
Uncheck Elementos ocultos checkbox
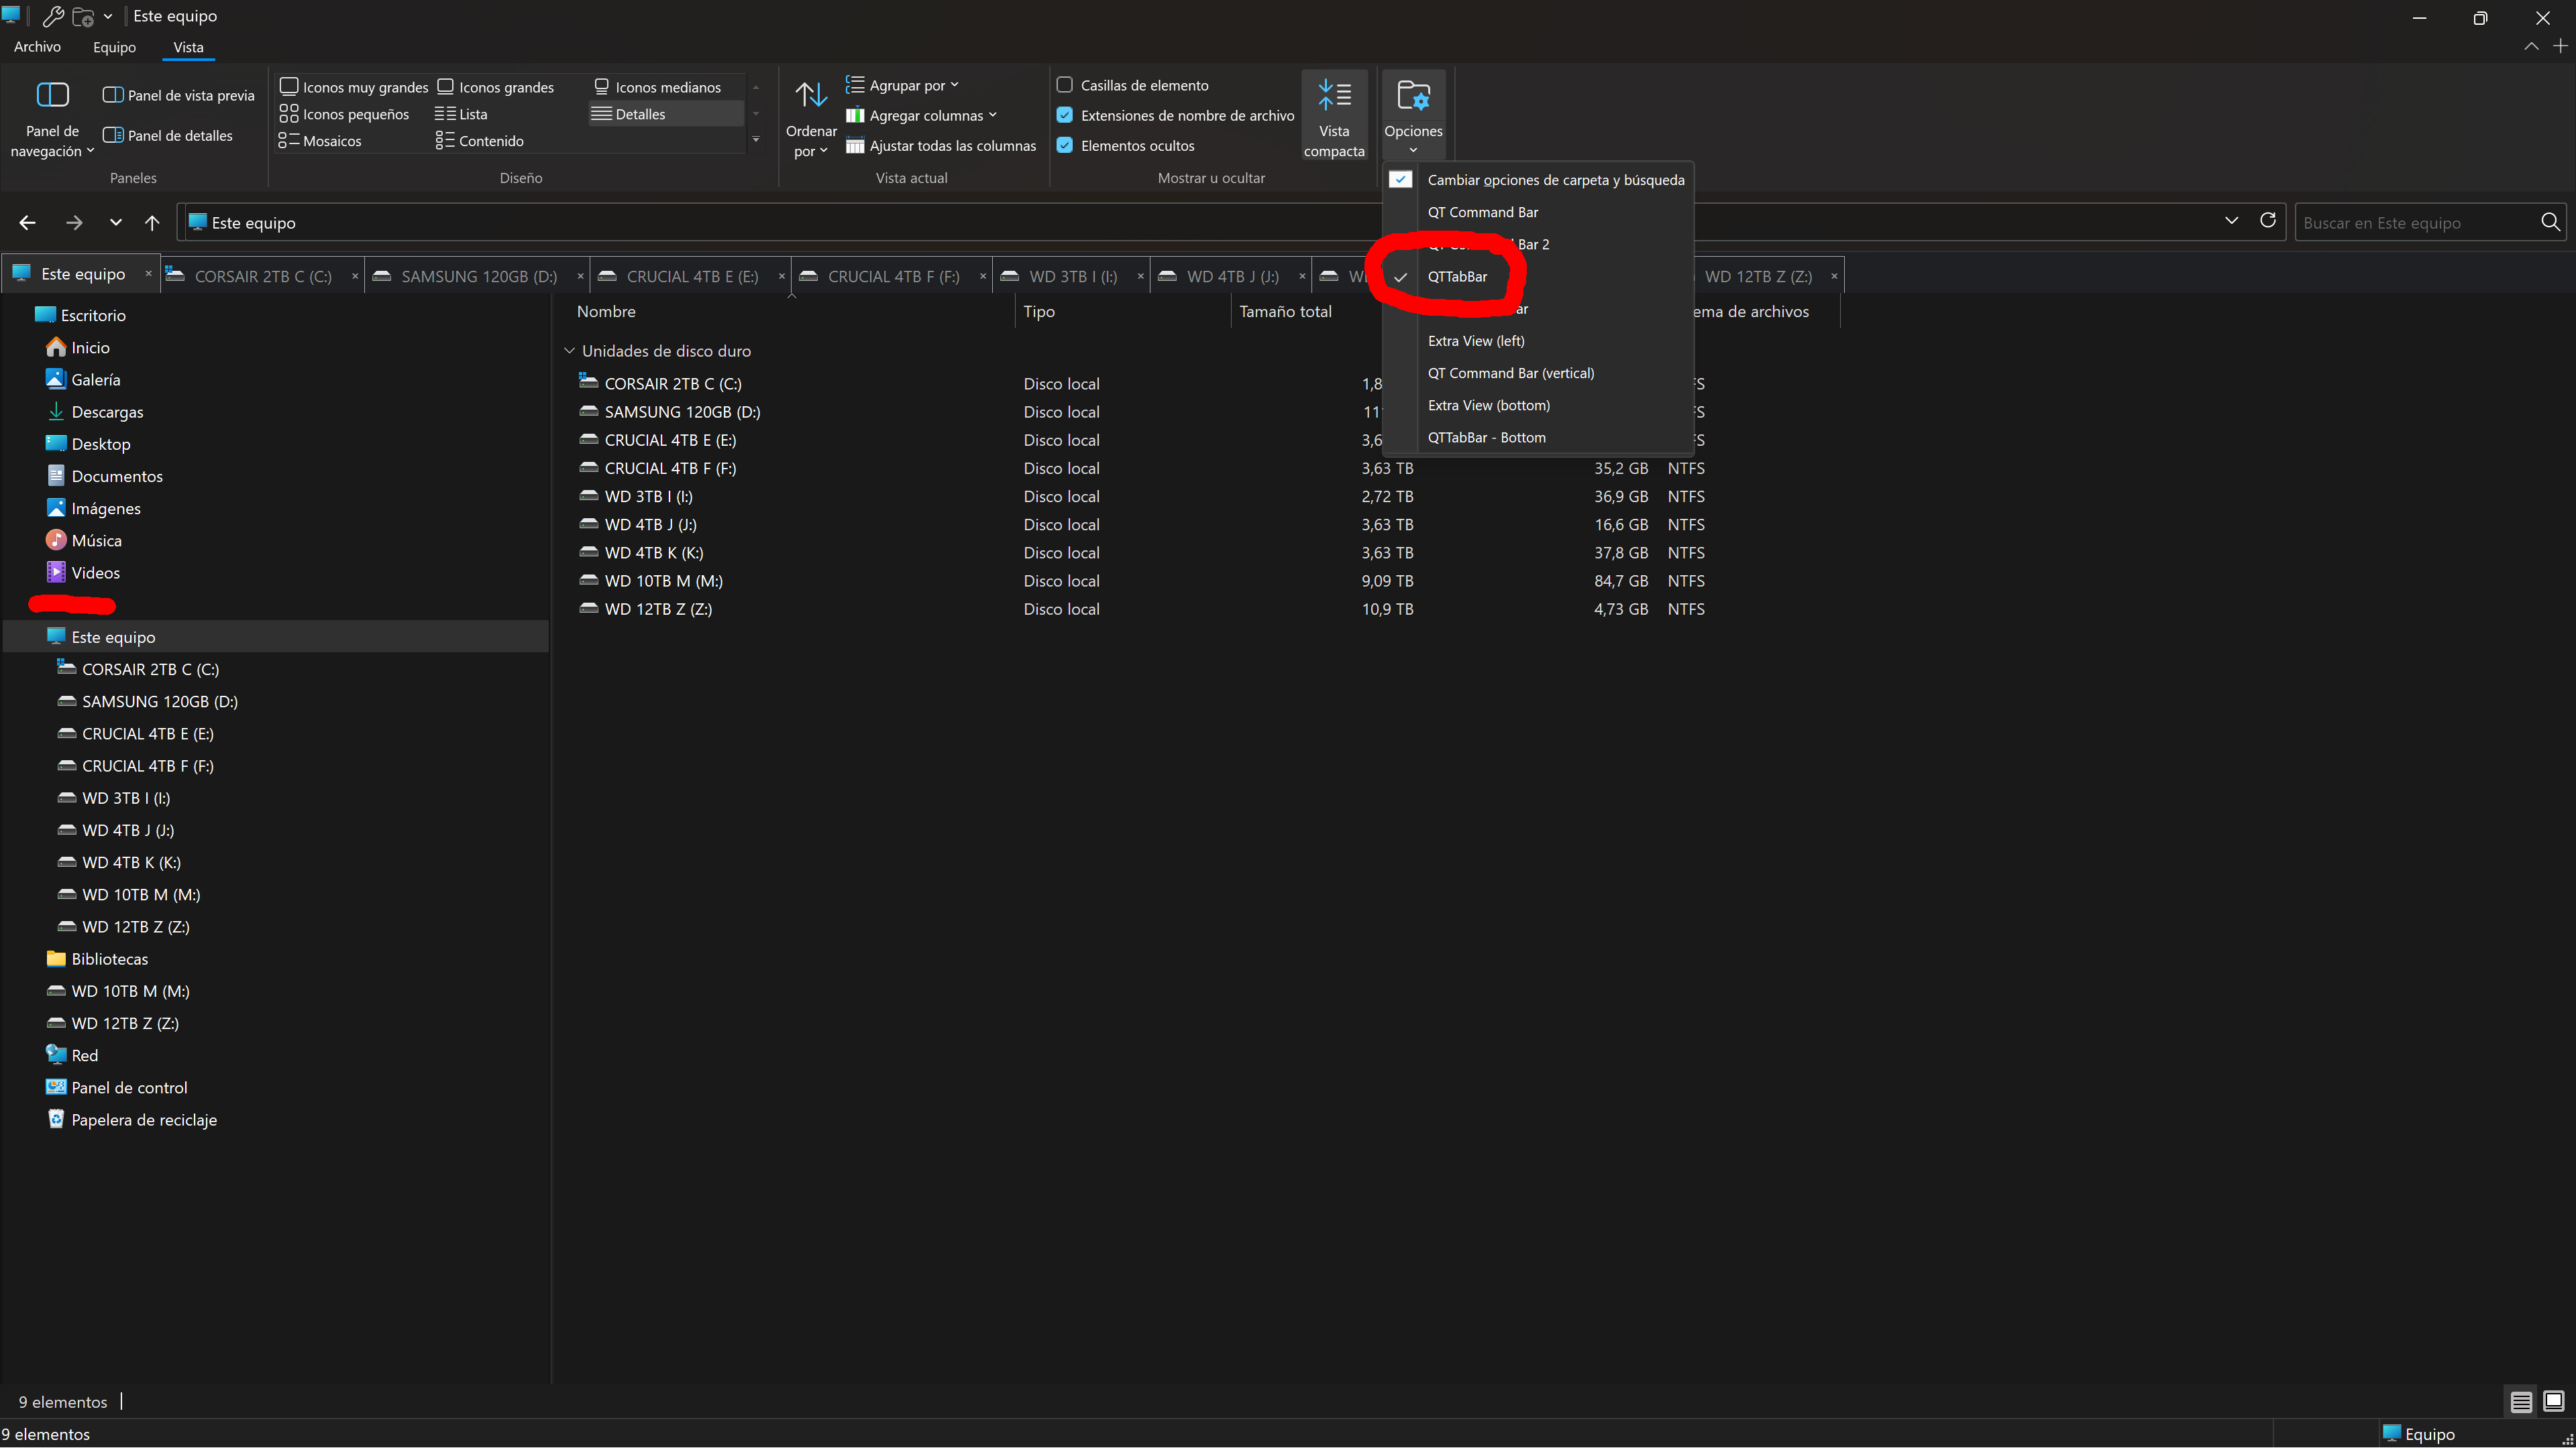pyautogui.click(x=1065, y=145)
